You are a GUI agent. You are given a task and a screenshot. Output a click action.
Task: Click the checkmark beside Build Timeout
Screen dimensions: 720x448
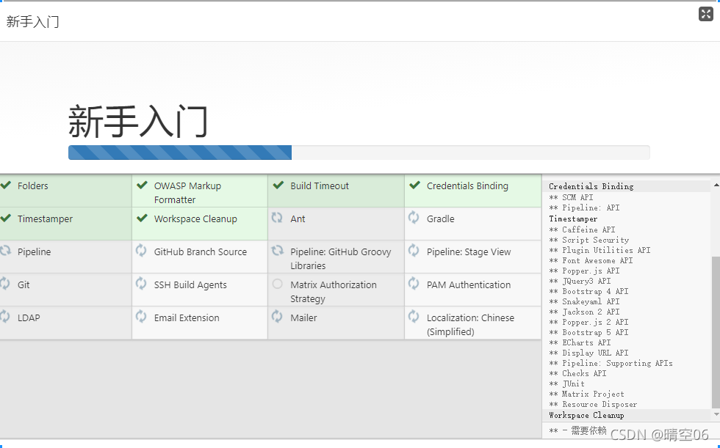(x=278, y=185)
